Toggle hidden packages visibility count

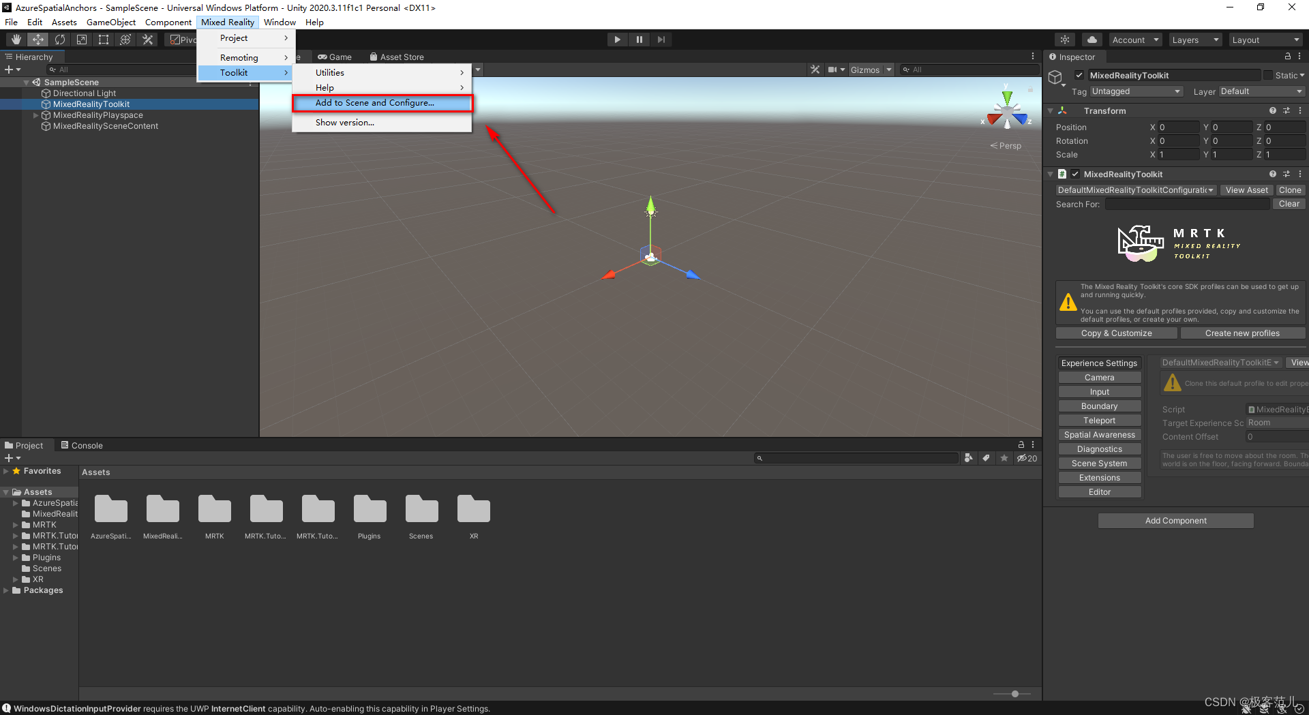point(1027,458)
